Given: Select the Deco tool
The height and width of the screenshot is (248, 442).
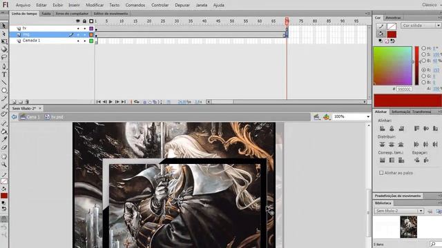Looking at the screenshot, I should [x=4, y=114].
